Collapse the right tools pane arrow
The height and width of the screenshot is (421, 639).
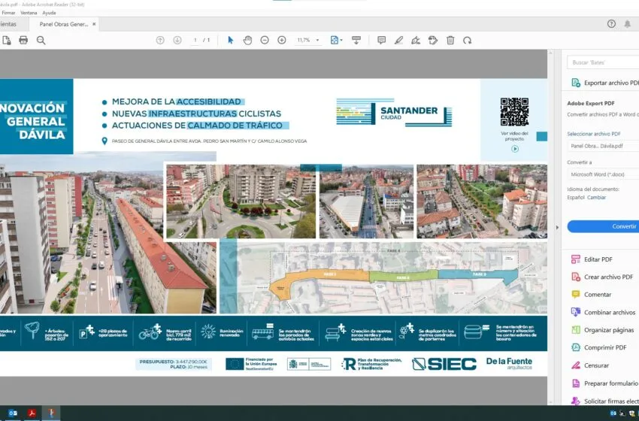[557, 227]
